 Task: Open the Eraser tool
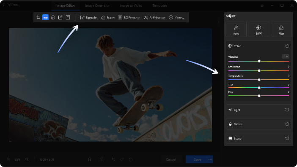108,17
